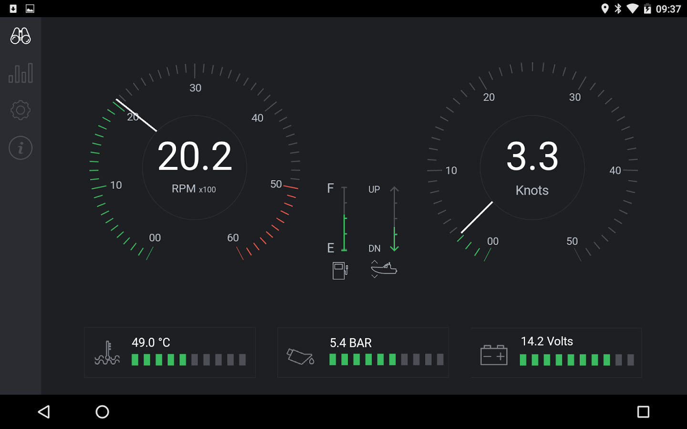Tap the 49.0 °C value
This screenshot has height=429, width=687.
[151, 343]
